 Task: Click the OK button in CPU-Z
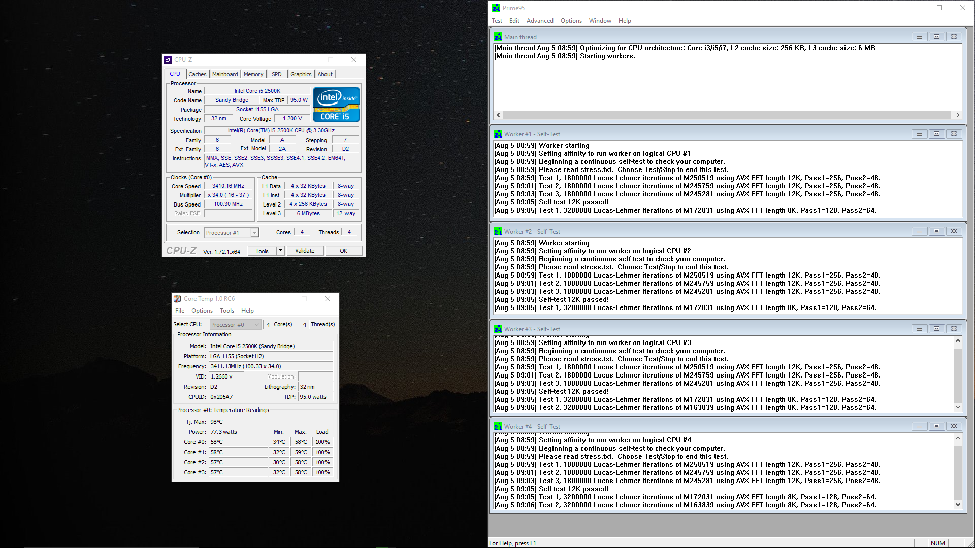click(x=343, y=251)
